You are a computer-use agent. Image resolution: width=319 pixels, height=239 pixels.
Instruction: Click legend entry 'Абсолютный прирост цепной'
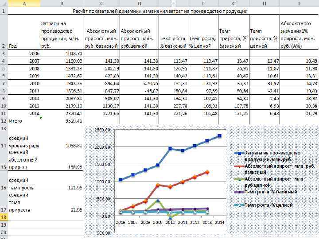269,182
